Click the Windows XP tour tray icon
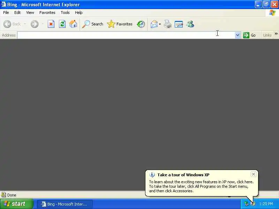This screenshot has height=209, width=279. 252,204
